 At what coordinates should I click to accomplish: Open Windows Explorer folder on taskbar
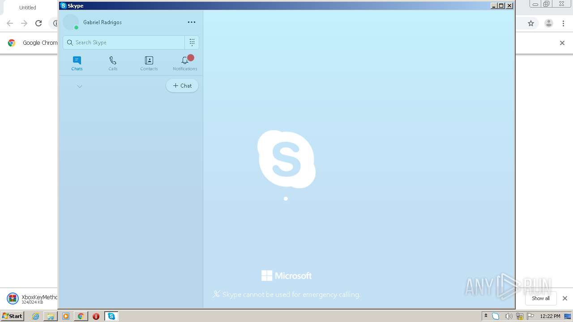click(x=51, y=316)
